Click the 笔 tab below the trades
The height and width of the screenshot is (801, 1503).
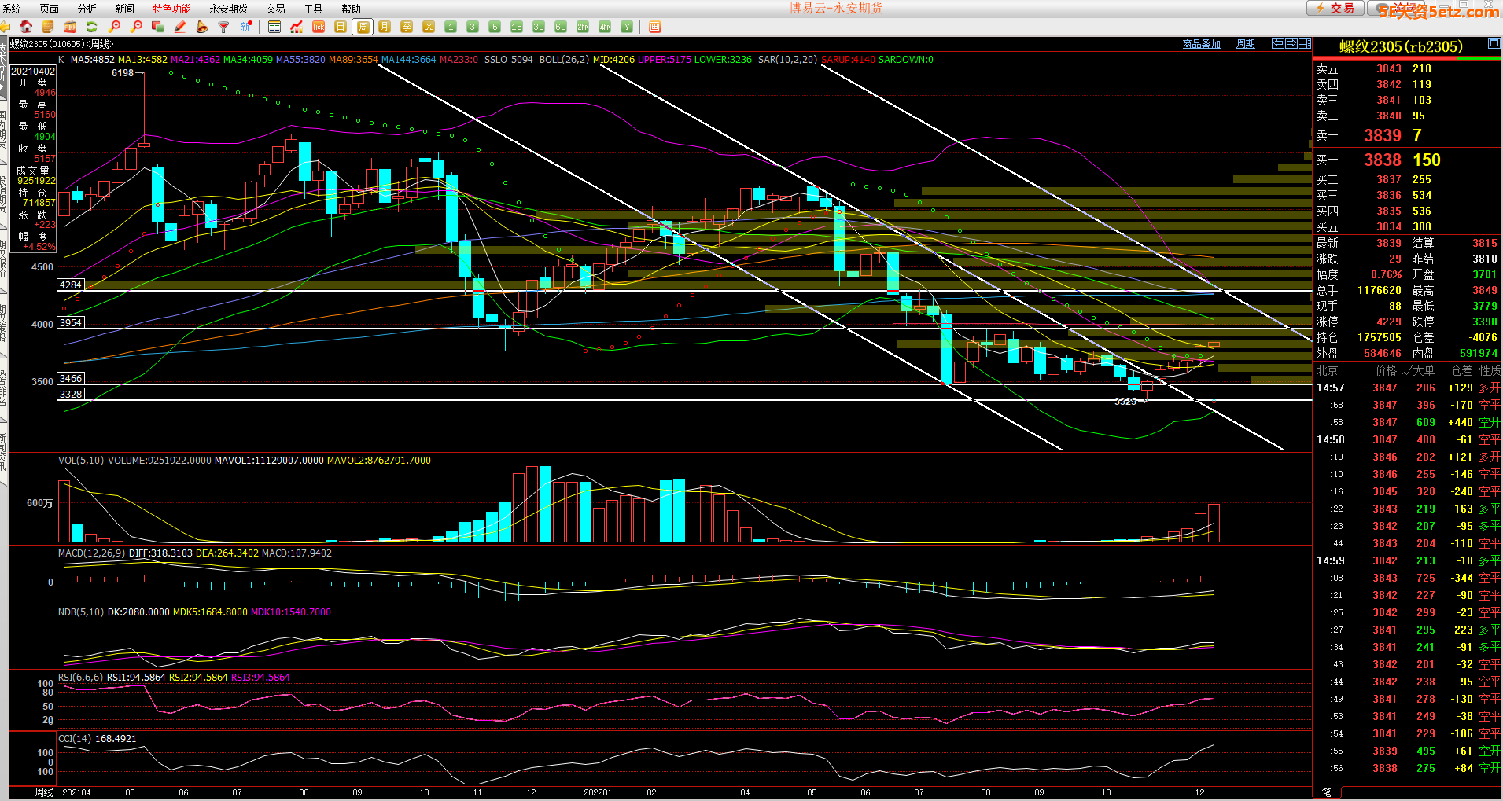click(x=1326, y=792)
